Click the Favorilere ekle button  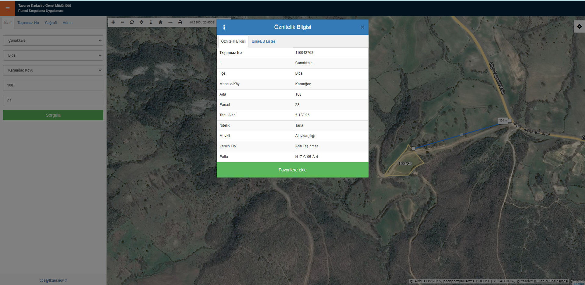(292, 170)
